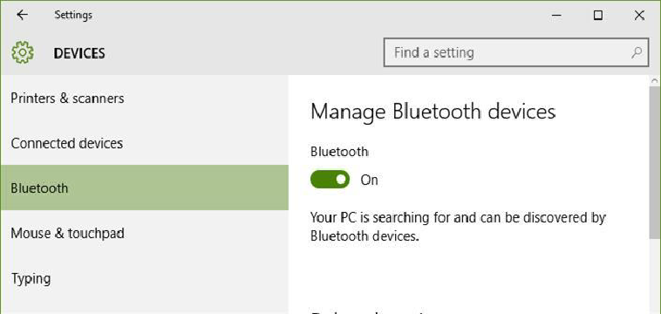Click the DEVICES header title
The height and width of the screenshot is (314, 661).
(x=79, y=53)
